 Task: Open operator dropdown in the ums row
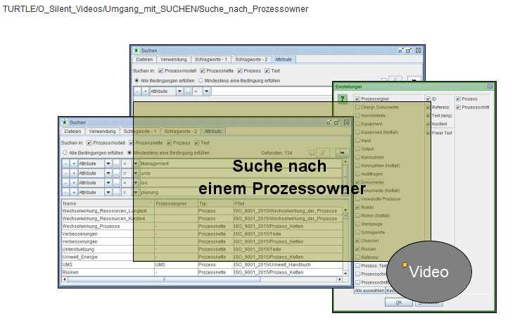pos(136,173)
